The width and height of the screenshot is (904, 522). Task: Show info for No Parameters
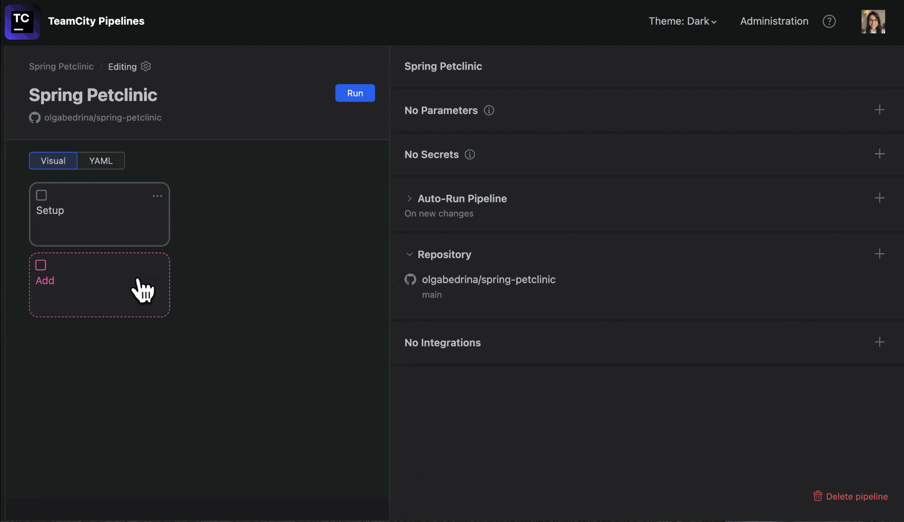489,110
